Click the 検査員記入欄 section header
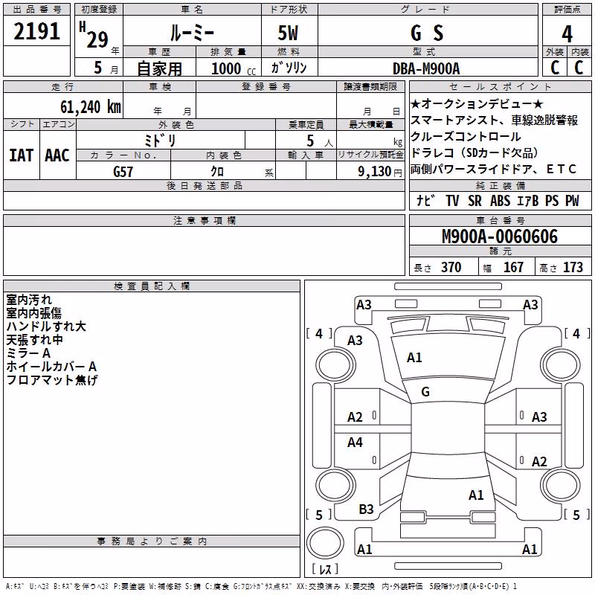595x595 pixels. click(x=152, y=286)
